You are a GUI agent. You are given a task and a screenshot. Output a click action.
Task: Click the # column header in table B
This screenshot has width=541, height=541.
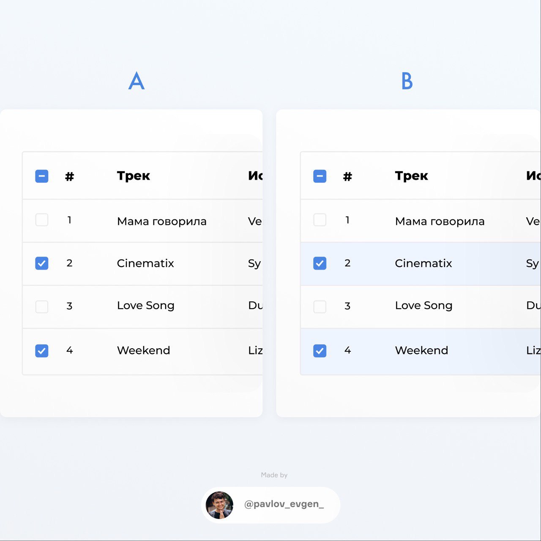pyautogui.click(x=348, y=176)
